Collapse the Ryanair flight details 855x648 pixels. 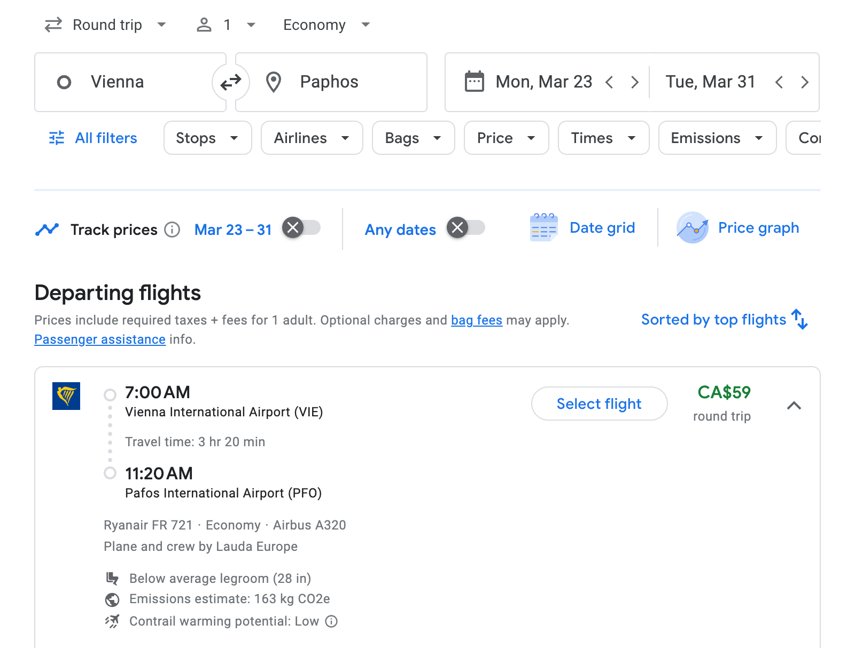(795, 406)
